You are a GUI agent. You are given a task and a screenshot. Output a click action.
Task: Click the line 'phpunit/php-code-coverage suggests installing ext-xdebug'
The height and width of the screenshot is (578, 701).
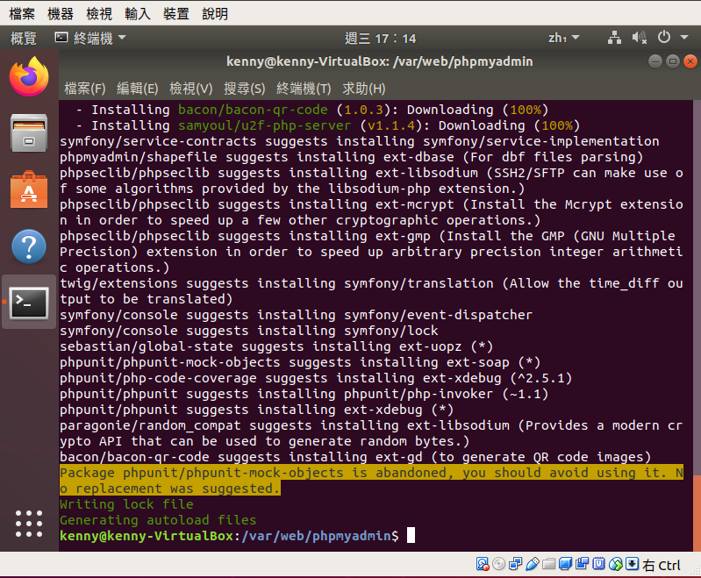pos(316,378)
